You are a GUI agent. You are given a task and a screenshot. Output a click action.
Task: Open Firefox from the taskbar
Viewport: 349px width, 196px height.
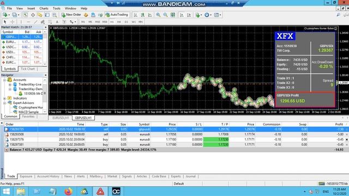click(x=68, y=191)
